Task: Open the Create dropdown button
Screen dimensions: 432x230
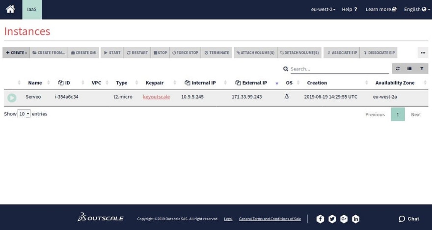Action: (x=16, y=52)
